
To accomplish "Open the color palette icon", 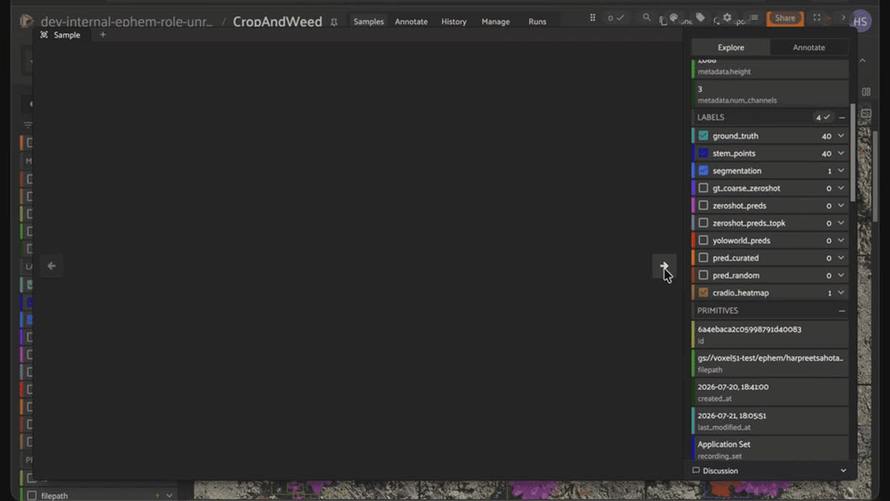I will click(x=674, y=18).
